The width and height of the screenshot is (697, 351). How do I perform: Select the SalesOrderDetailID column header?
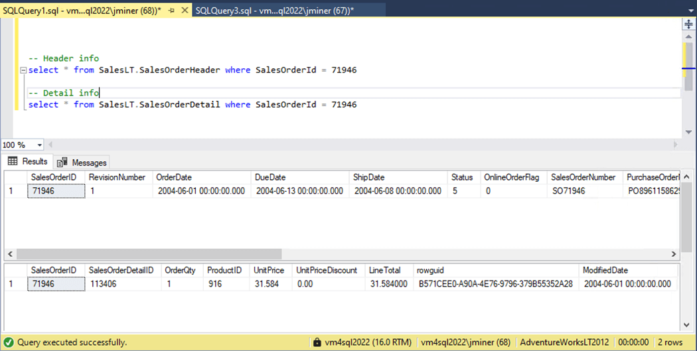[x=123, y=270]
